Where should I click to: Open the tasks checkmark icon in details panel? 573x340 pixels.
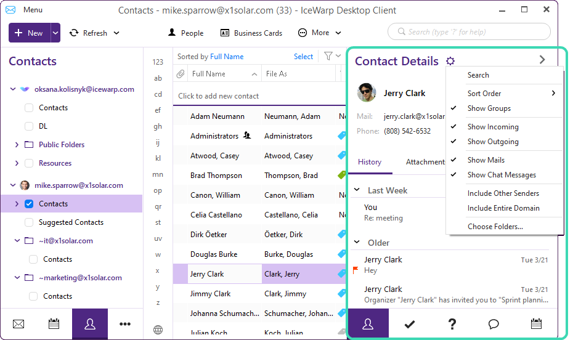tap(410, 324)
